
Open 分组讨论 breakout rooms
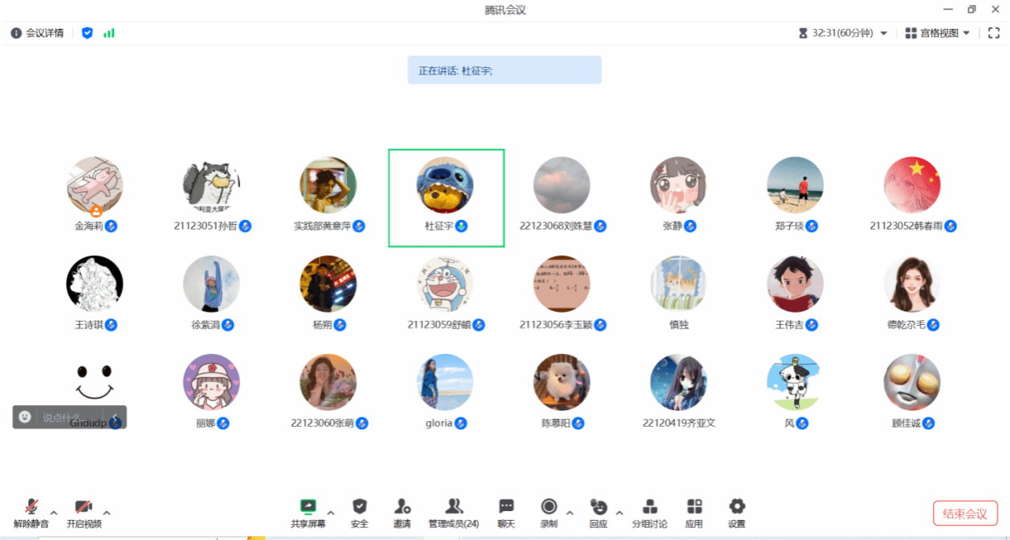point(650,512)
